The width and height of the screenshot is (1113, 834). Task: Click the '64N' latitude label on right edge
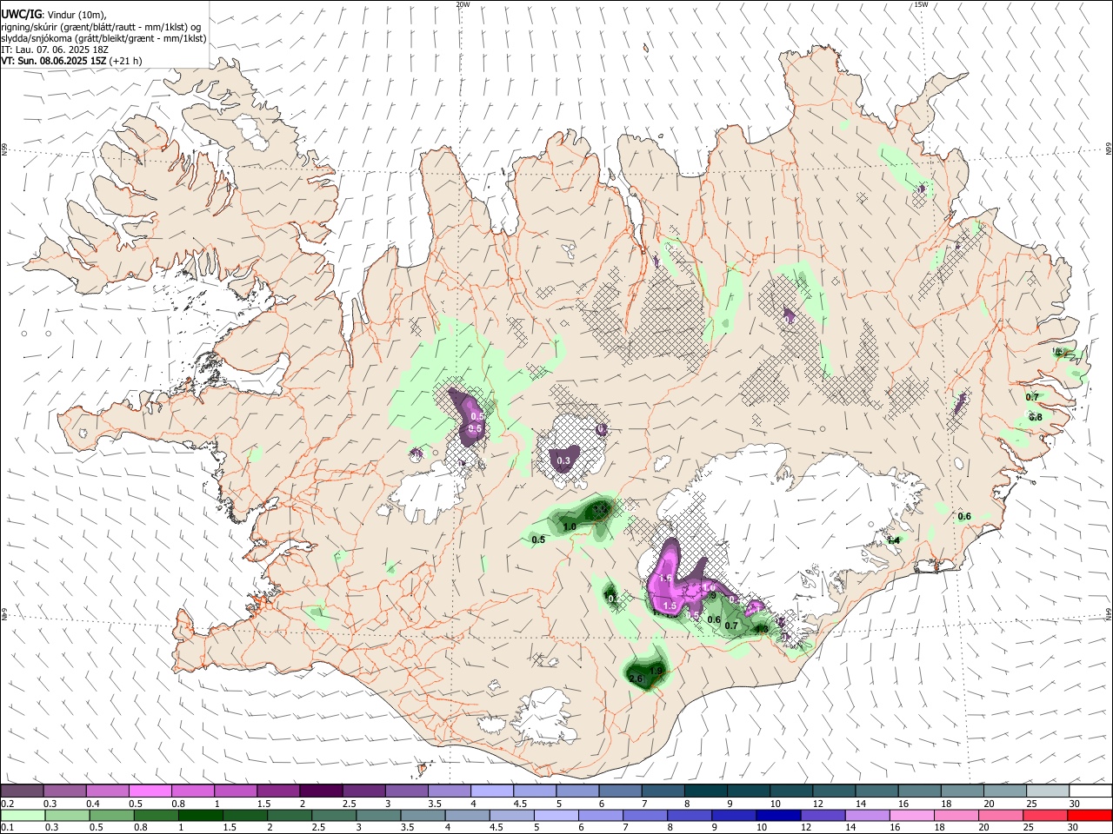(x=1109, y=613)
